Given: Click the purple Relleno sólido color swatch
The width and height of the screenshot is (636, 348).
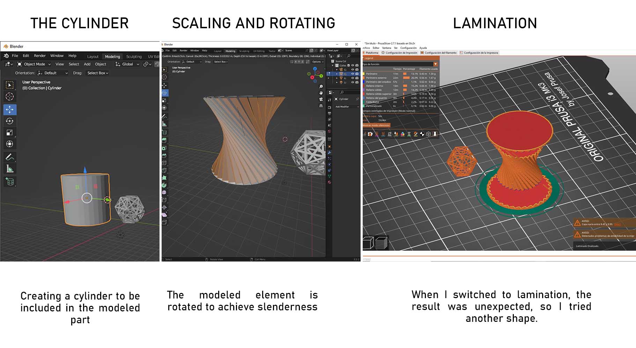Looking at the screenshot, I should [x=364, y=90].
